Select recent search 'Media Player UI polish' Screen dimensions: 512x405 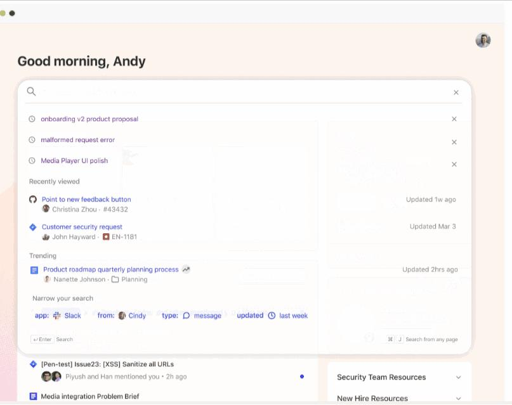pyautogui.click(x=74, y=161)
